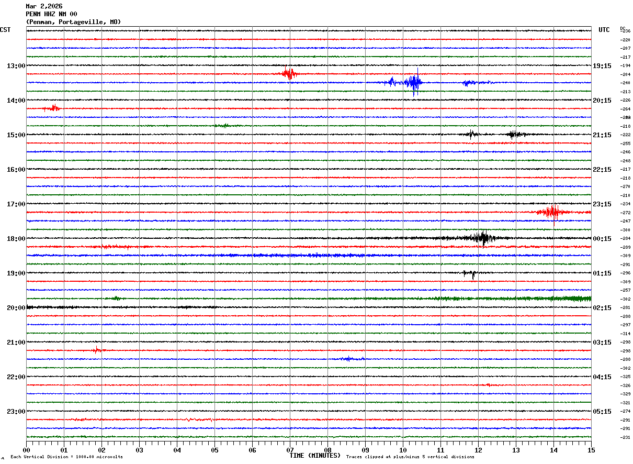Click the Mar 2,2026 date text
This screenshot has width=633, height=464.
[x=44, y=6]
